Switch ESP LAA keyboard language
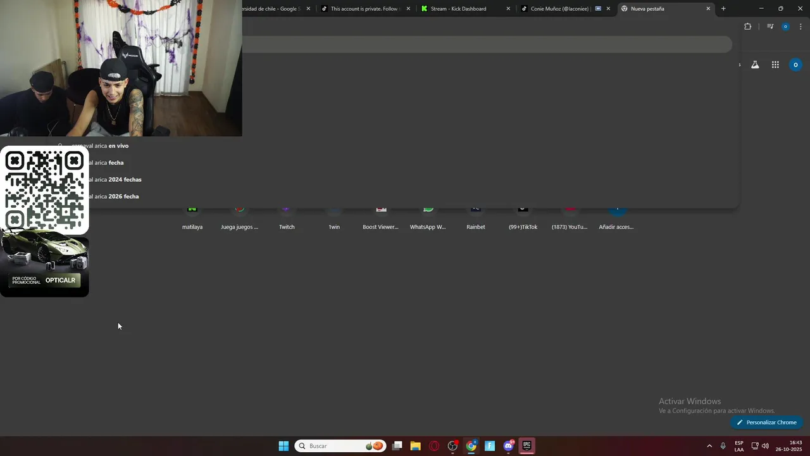 pos(739,446)
